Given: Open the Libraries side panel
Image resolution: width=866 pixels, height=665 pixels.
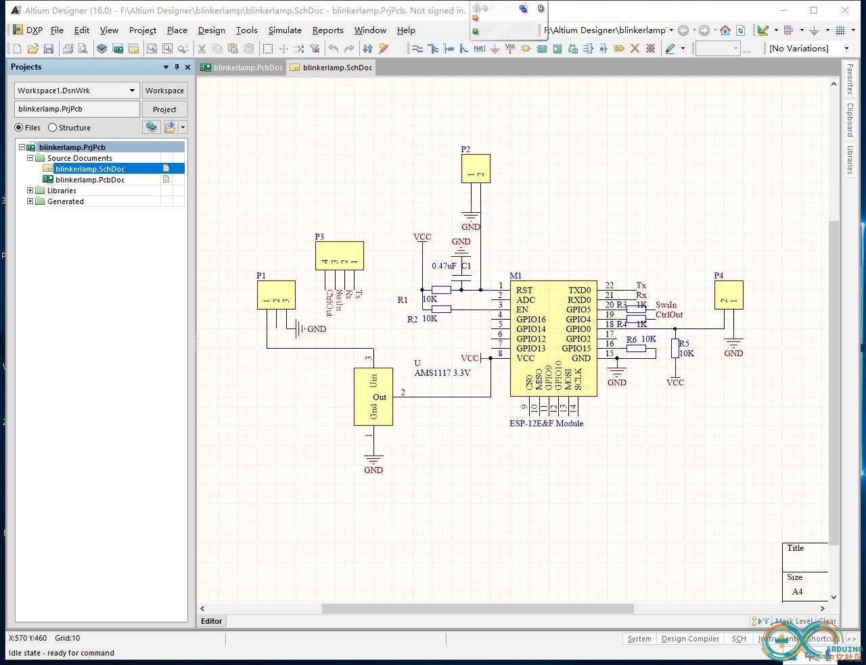Looking at the screenshot, I should [850, 159].
